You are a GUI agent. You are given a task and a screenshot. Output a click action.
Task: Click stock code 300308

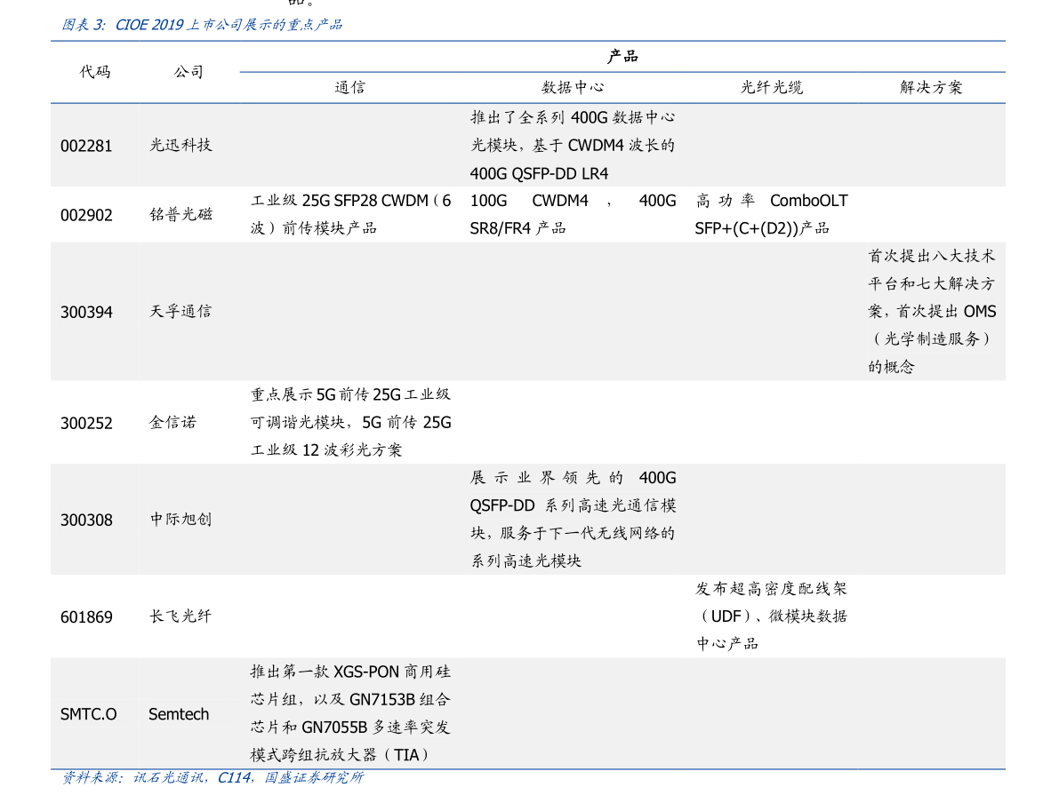86,521
